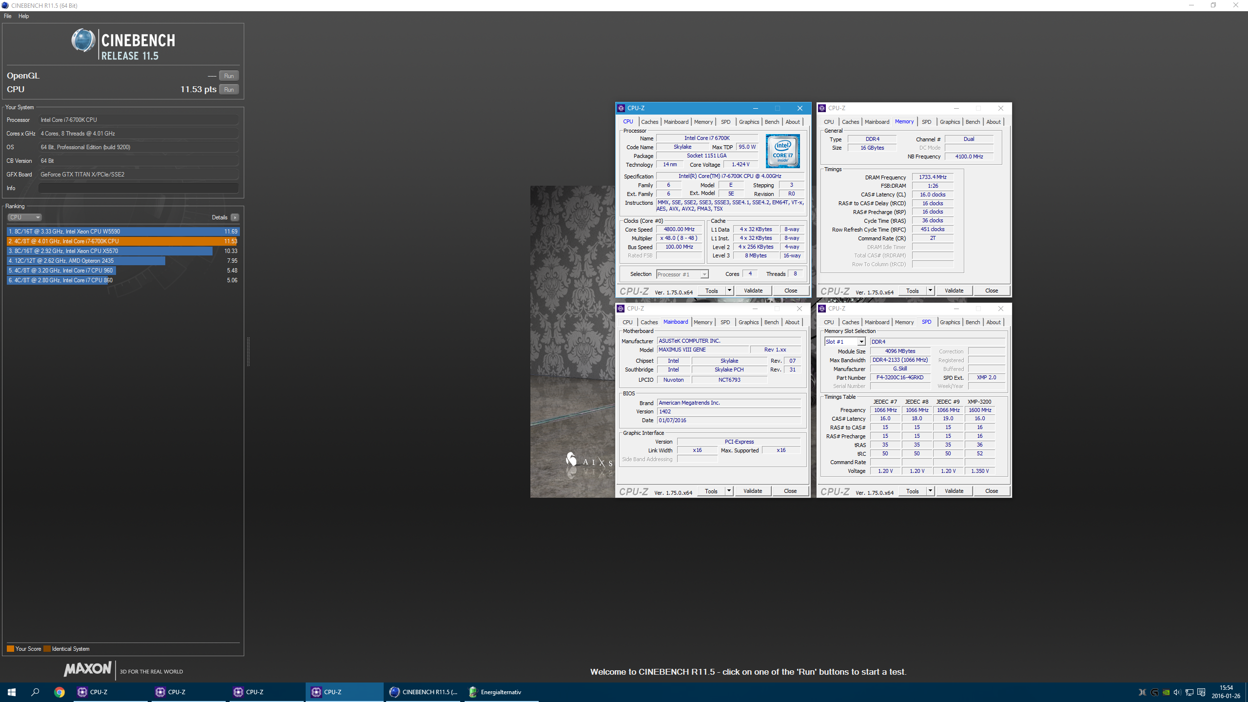The width and height of the screenshot is (1248, 702).
Task: Select the CPU-Z taskbar button next to Chrome
Action: pos(111,692)
